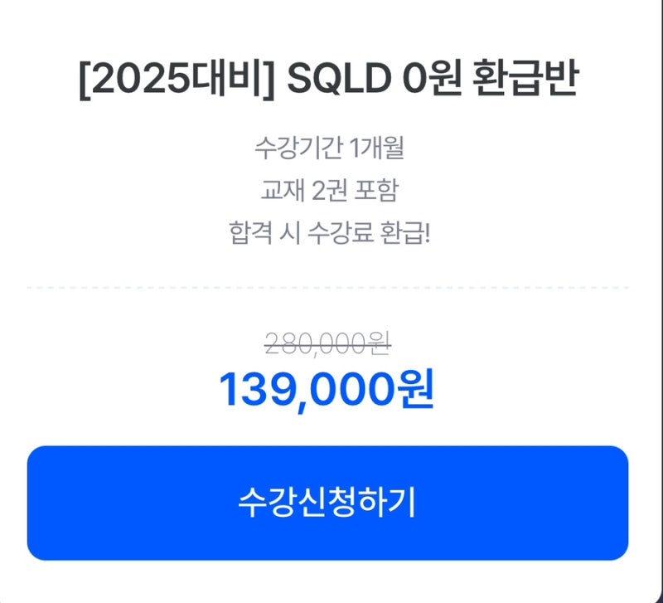Click the 수강기간 1개월 info line
Screen dimensions: 663x603
331,149
